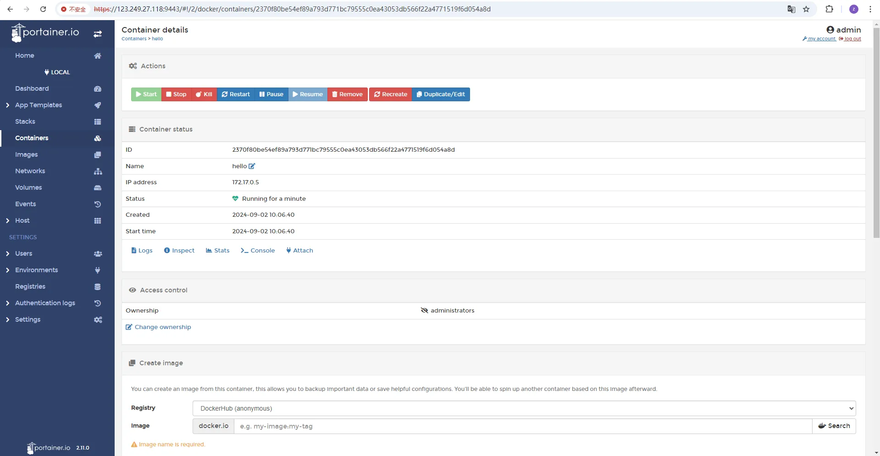880x456 pixels.
Task: Click the Environments plug icon
Action: 98,270
